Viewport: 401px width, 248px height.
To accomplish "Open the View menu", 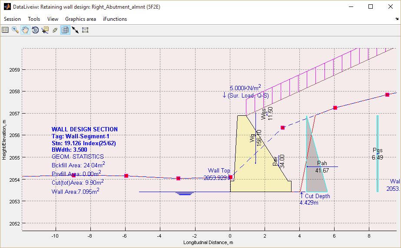I will [x=53, y=19].
